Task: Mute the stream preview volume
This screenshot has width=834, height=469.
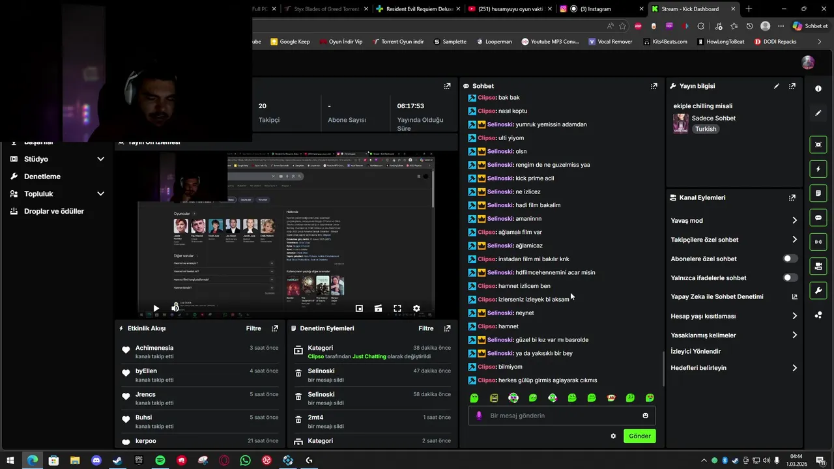Action: point(175,308)
